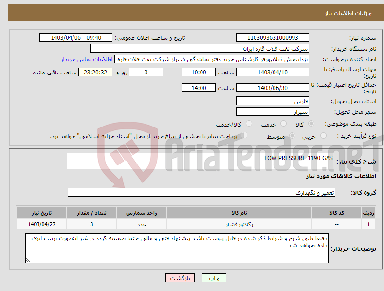Click the unit cell عدد
This screenshot has height=291, width=384.
[x=142, y=224]
